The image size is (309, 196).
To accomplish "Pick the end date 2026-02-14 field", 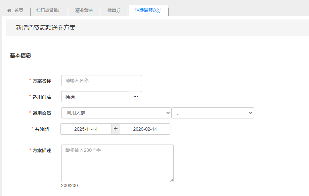I will tap(145, 129).
